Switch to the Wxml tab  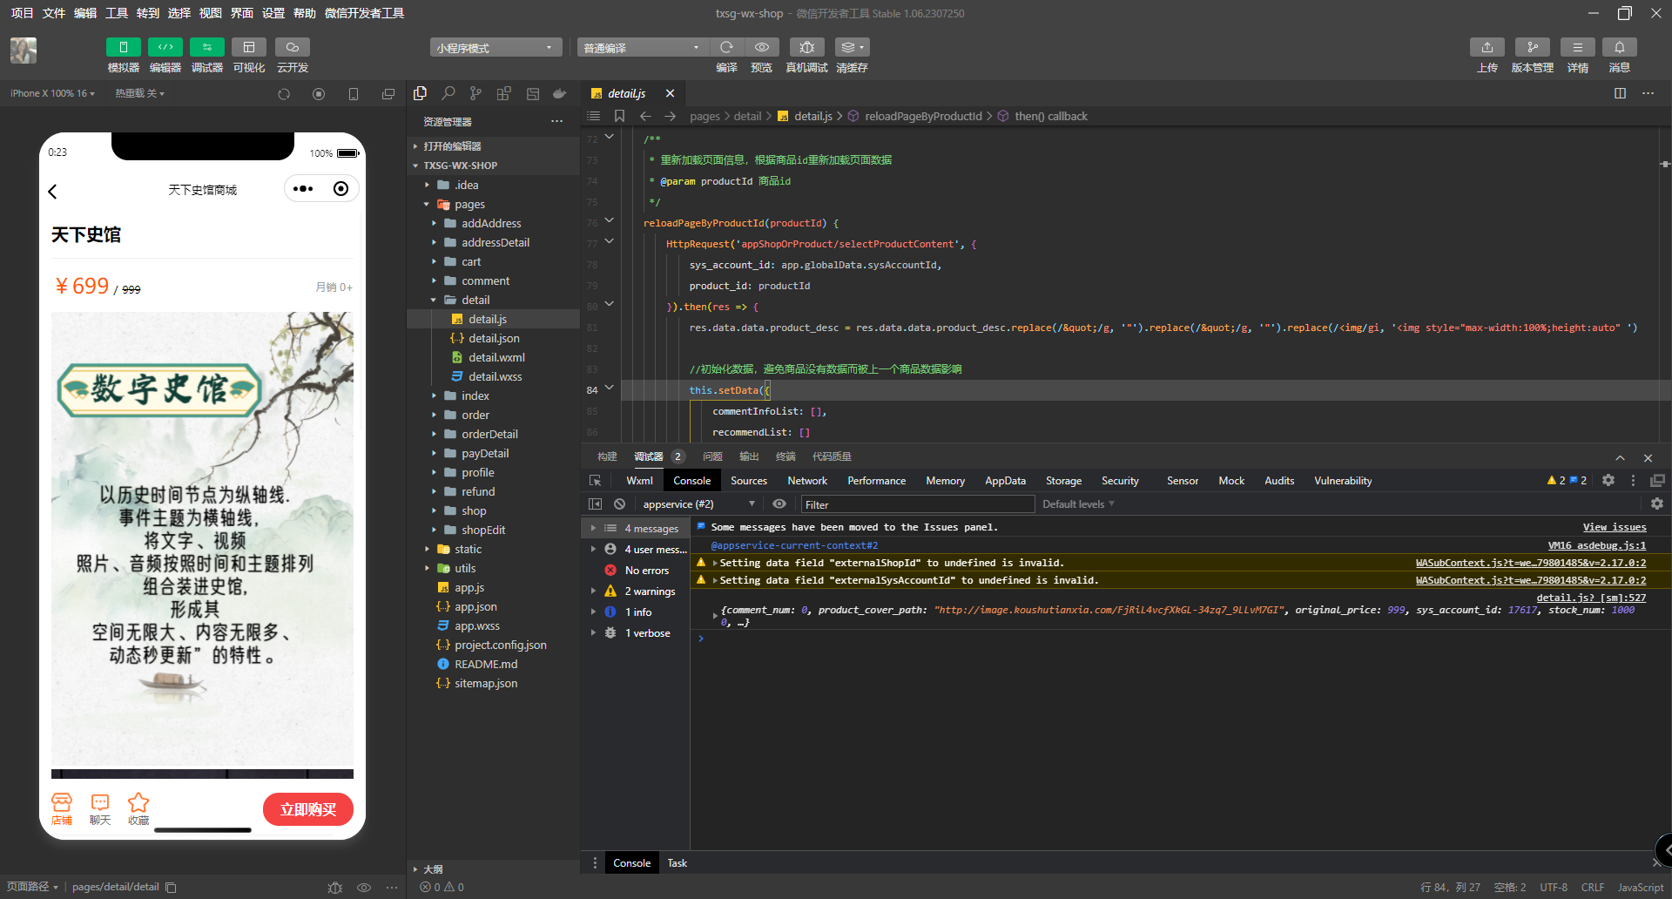tap(639, 481)
